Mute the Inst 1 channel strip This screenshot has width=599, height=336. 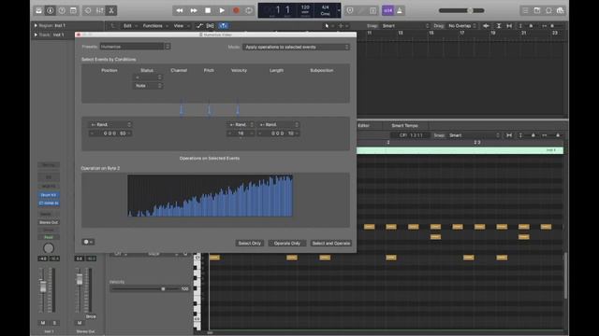[x=43, y=323]
